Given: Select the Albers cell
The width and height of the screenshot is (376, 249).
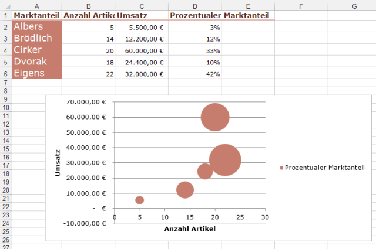Looking at the screenshot, I should (x=36, y=27).
